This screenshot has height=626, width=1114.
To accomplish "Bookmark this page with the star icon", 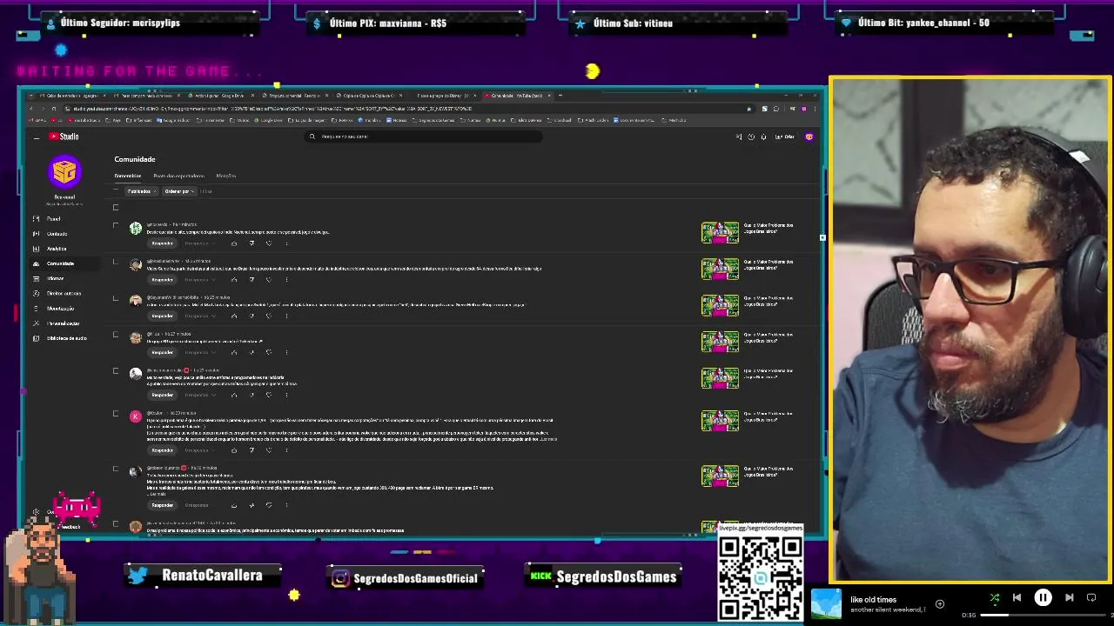I will pyautogui.click(x=749, y=109).
